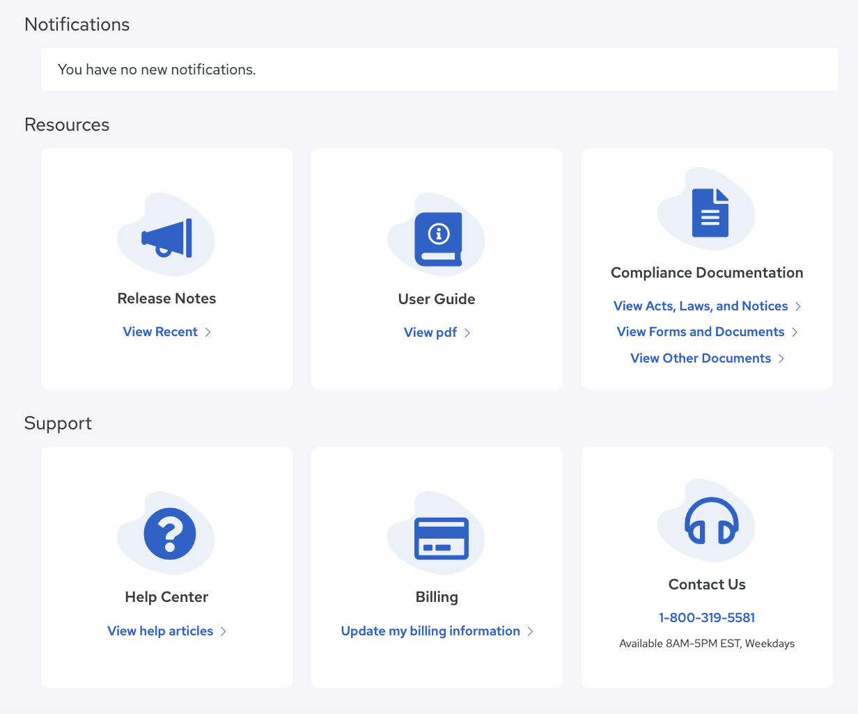Open View Recent release notes link
The width and height of the screenshot is (858, 714).
(160, 332)
